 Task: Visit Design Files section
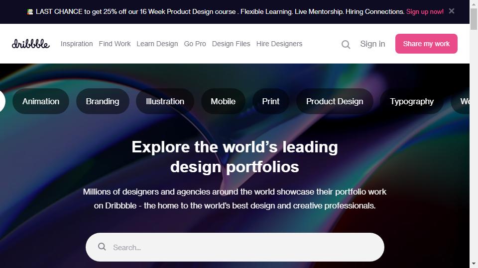click(x=231, y=44)
